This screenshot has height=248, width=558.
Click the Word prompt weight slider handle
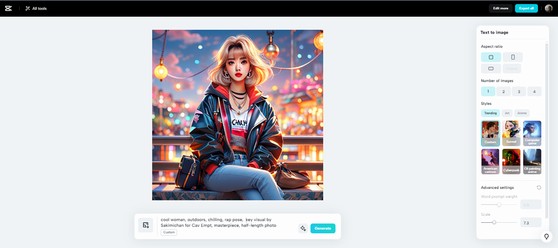click(x=499, y=204)
